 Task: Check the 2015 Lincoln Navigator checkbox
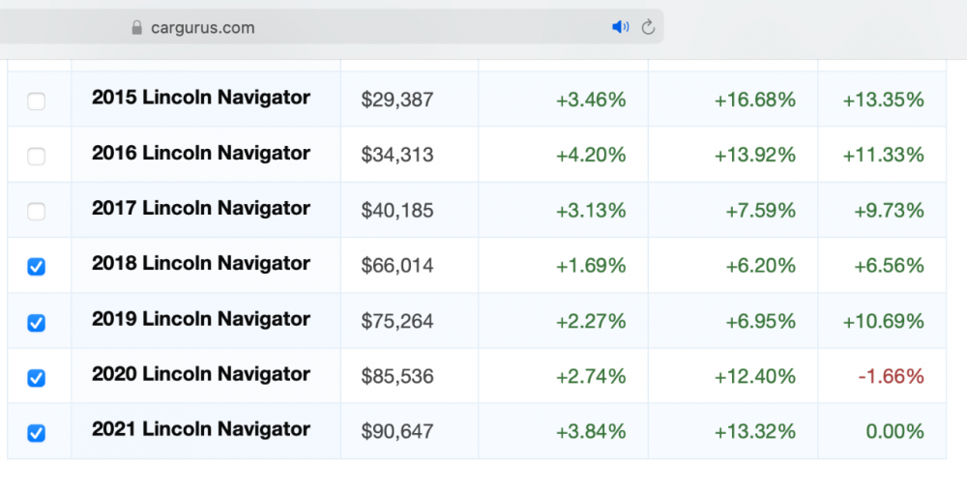tap(36, 101)
